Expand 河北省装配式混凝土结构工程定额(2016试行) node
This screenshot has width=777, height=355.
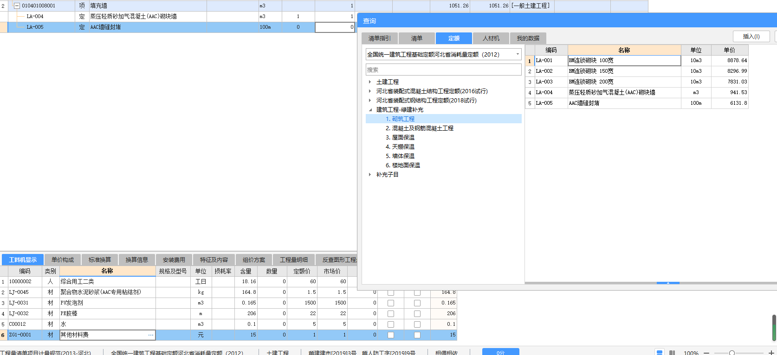370,91
